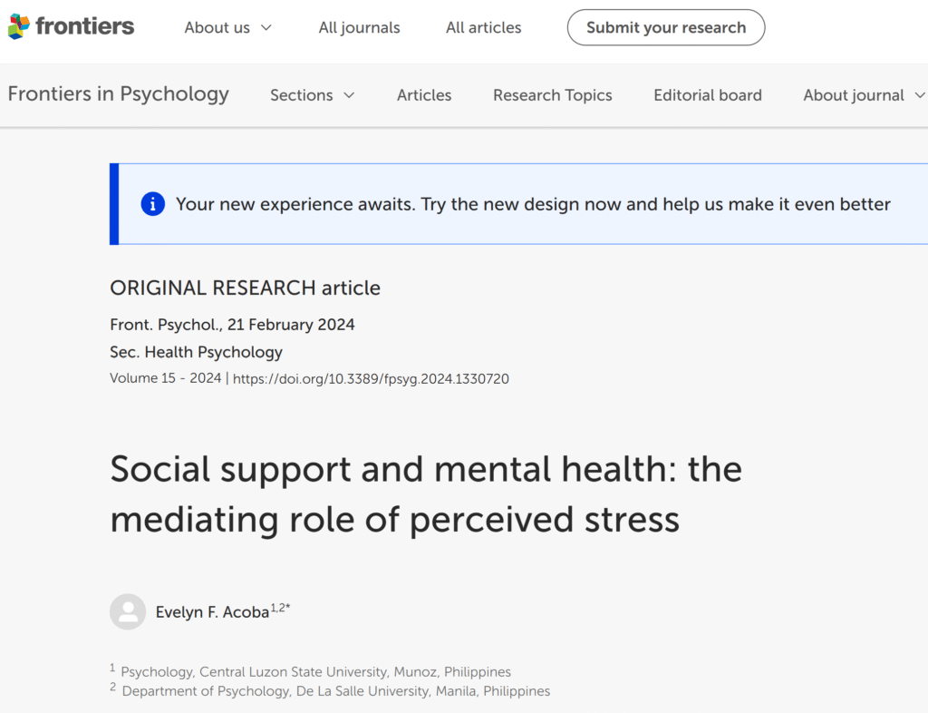
Task: Click the De La Salle University affiliation
Action: (x=335, y=691)
